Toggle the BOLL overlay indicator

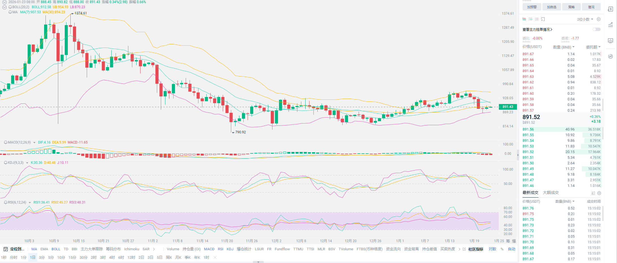56,249
